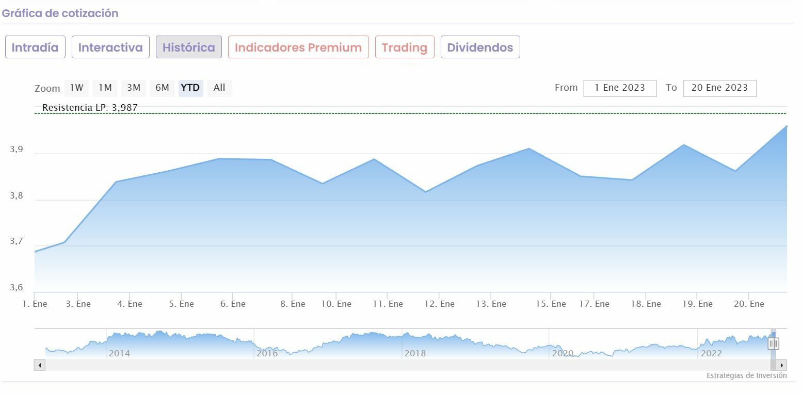Activate the YTD zoom button
Image resolution: width=802 pixels, height=395 pixels.
(x=190, y=88)
